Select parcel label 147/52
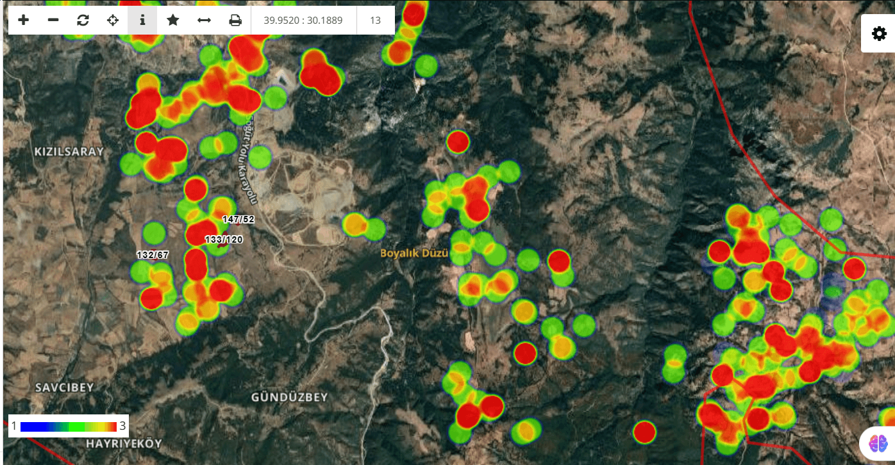This screenshot has width=895, height=465. (238, 219)
